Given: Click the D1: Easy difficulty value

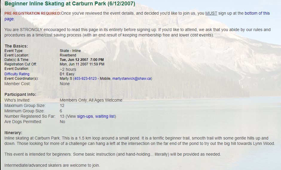Looking at the screenshot, I should click(67, 74).
